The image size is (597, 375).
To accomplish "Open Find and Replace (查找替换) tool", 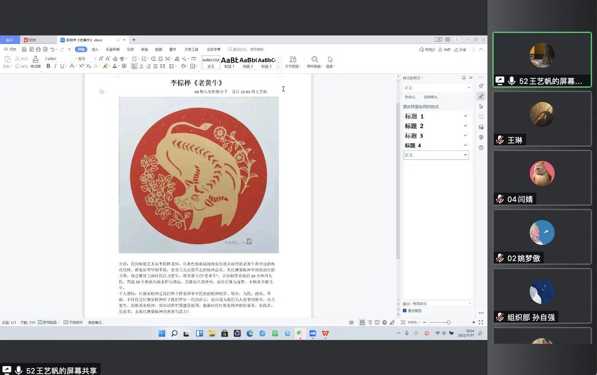I will pyautogui.click(x=314, y=61).
